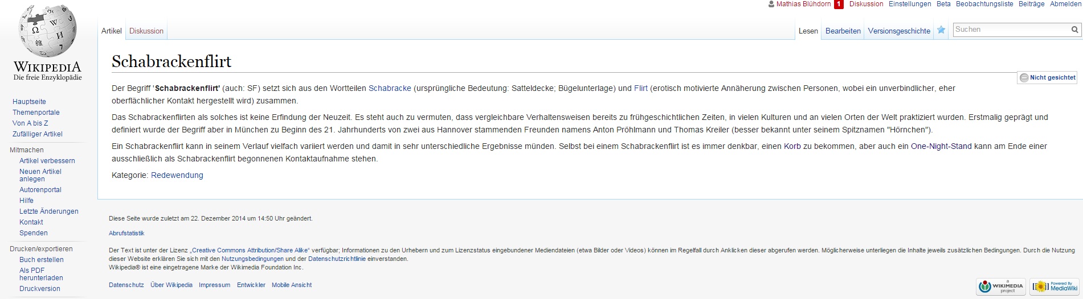
Task: Select Als PDF herunterladen
Action: (41, 274)
